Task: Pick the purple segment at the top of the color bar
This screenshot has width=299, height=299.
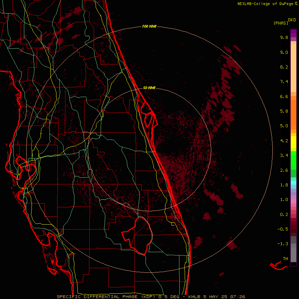Action: [293, 33]
